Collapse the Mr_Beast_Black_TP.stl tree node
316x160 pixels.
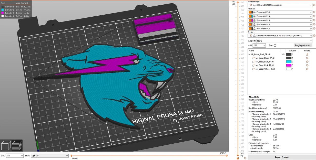click(249, 55)
